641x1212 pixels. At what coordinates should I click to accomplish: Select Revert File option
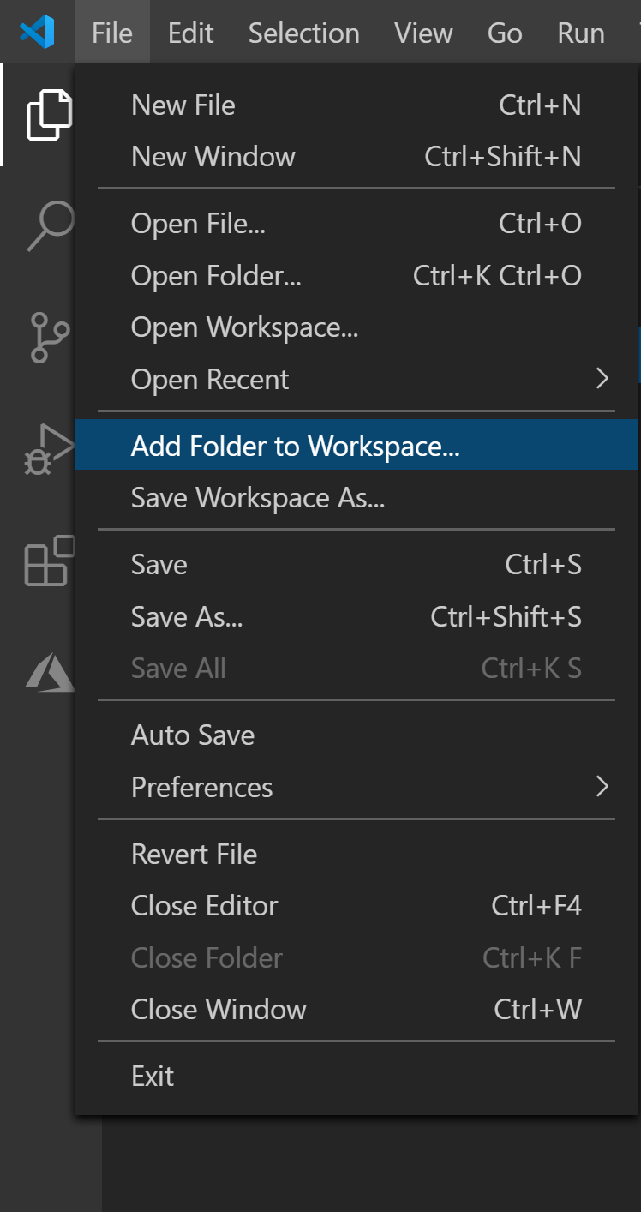tap(195, 854)
